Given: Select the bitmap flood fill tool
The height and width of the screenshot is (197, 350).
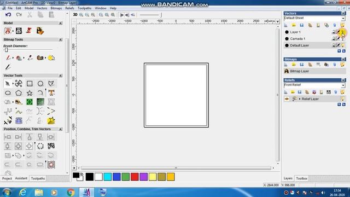Looking at the screenshot, I should [x=19, y=58].
